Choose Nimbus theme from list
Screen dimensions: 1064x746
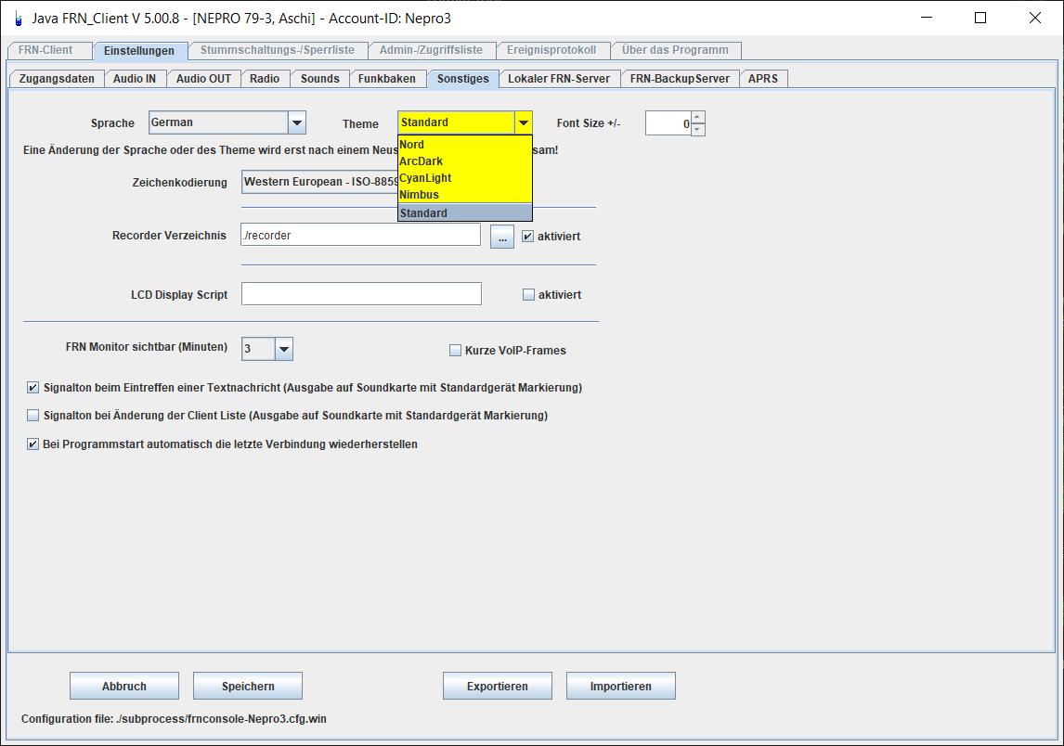tap(465, 195)
